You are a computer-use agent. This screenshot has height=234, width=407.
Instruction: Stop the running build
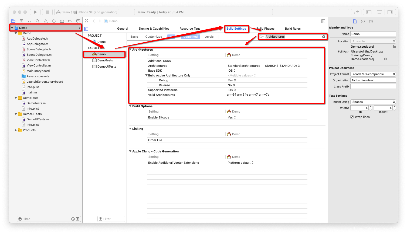(x=48, y=12)
